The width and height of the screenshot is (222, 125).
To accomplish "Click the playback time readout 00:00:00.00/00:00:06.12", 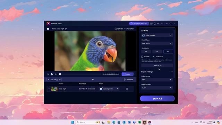I will click(111, 74).
